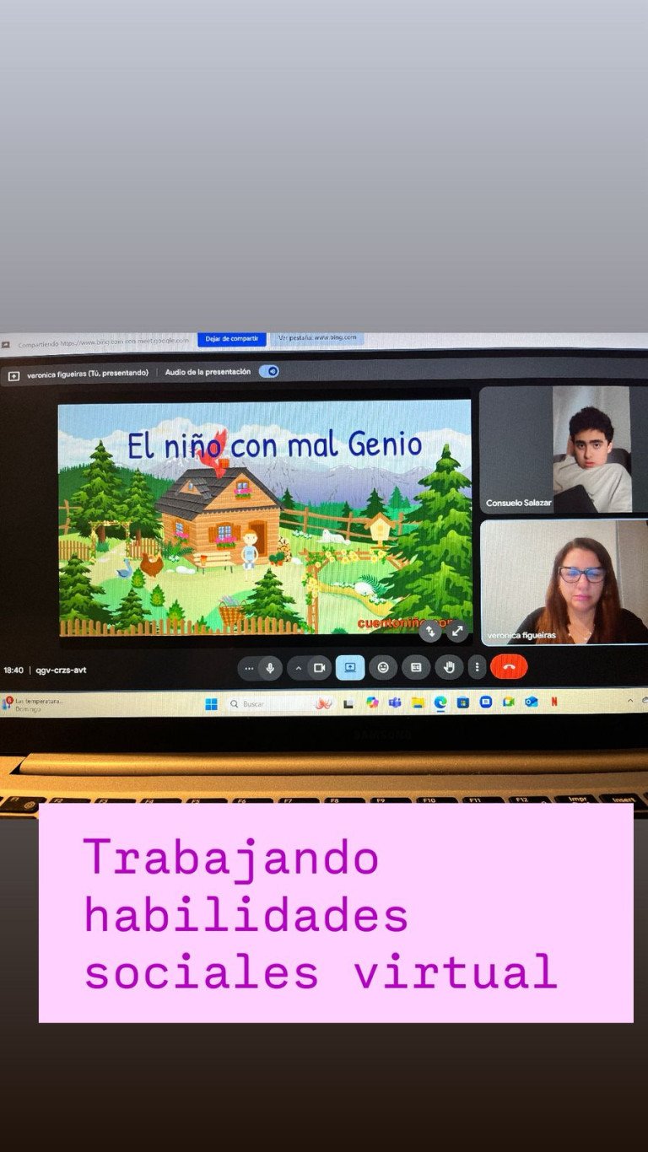Expand the shared presentation to fullscreen
Screen dimensions: 648x1152
click(x=457, y=631)
